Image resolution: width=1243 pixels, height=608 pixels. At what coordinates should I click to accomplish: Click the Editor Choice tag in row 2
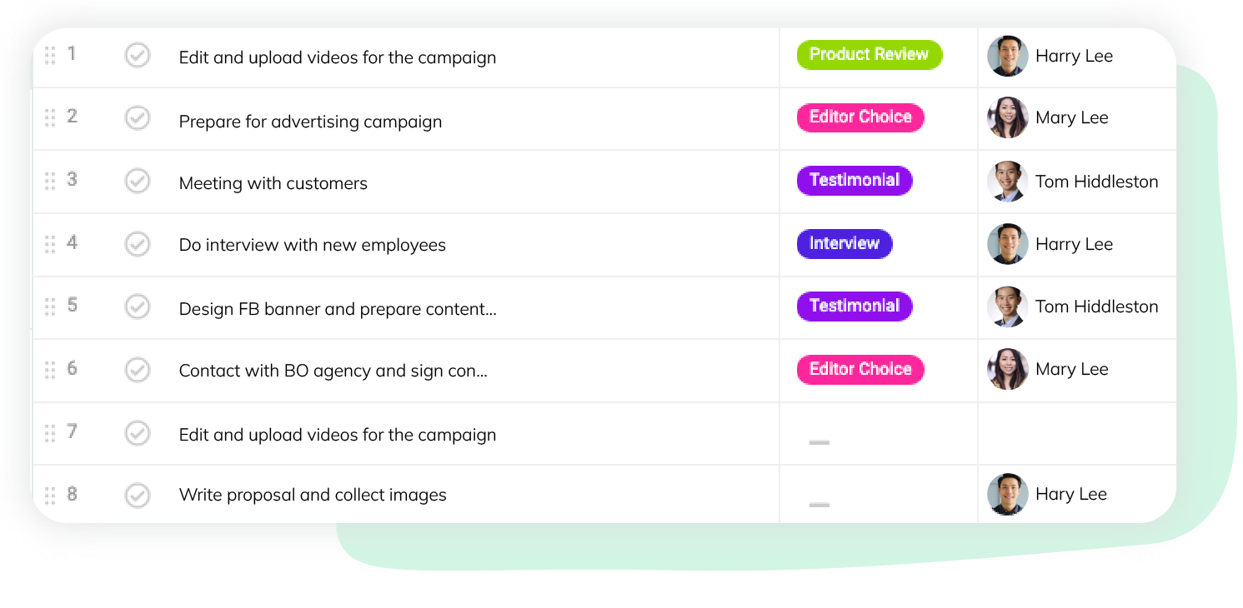pos(860,117)
